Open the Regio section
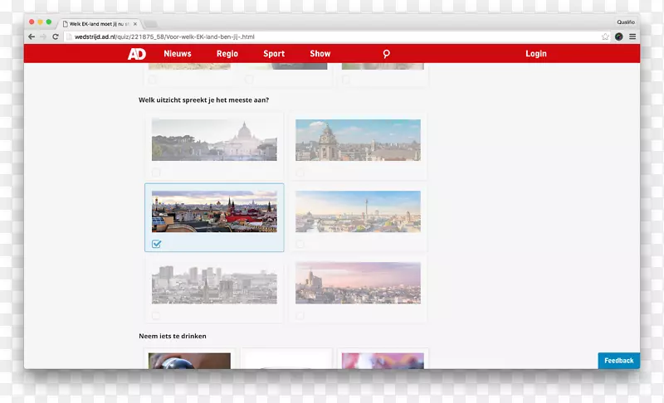The image size is (664, 403). tap(227, 54)
